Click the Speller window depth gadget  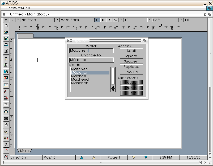coord(145,40)
